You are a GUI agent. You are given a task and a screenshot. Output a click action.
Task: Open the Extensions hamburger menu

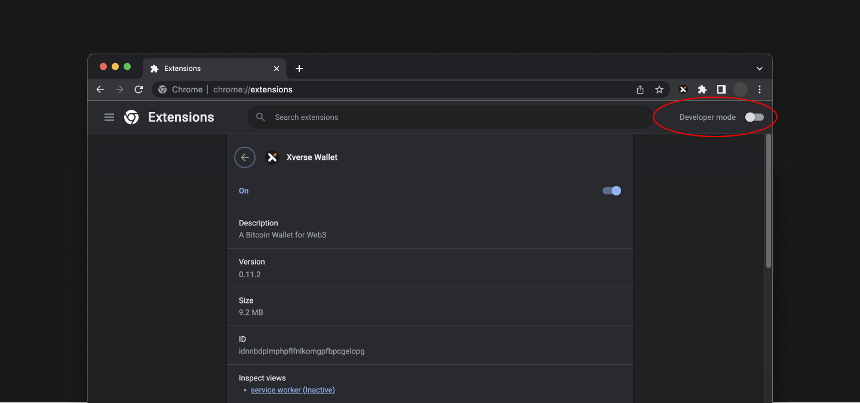[109, 117]
